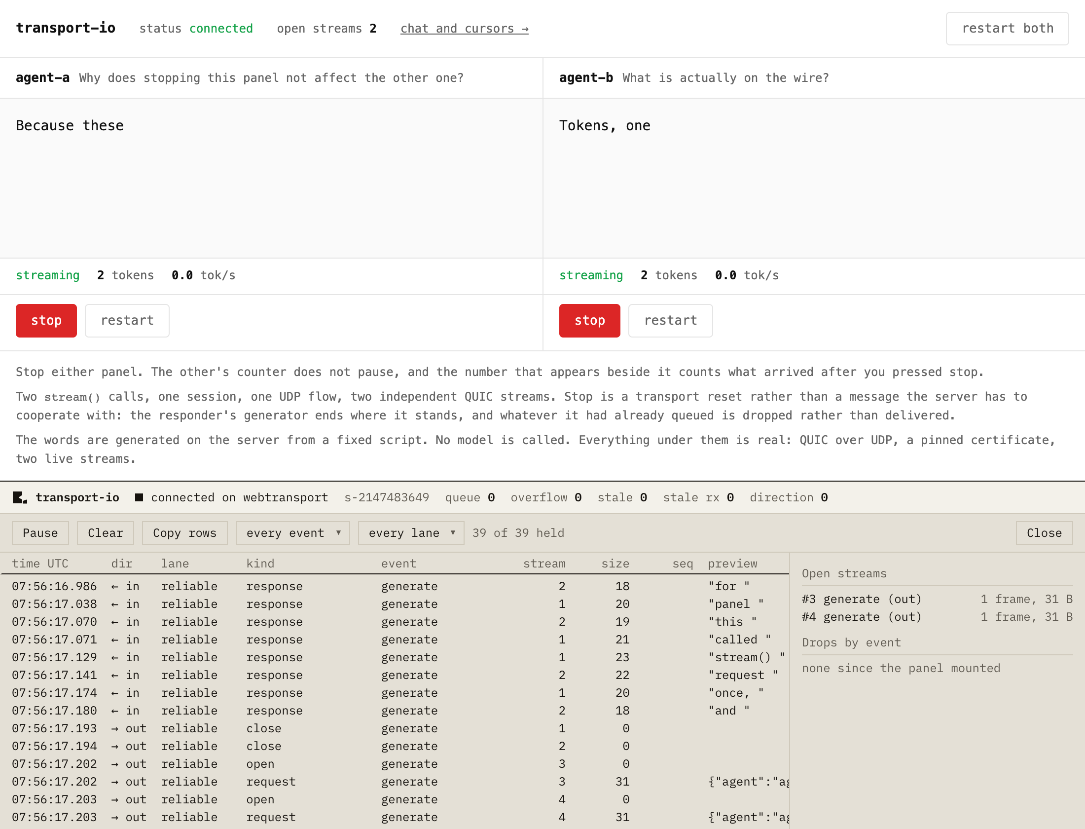
Task: Close the transport inspector panel
Action: 1044,533
